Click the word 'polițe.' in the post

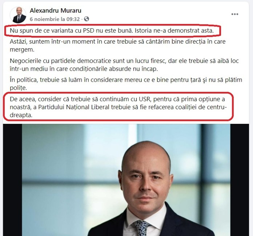point(18,88)
